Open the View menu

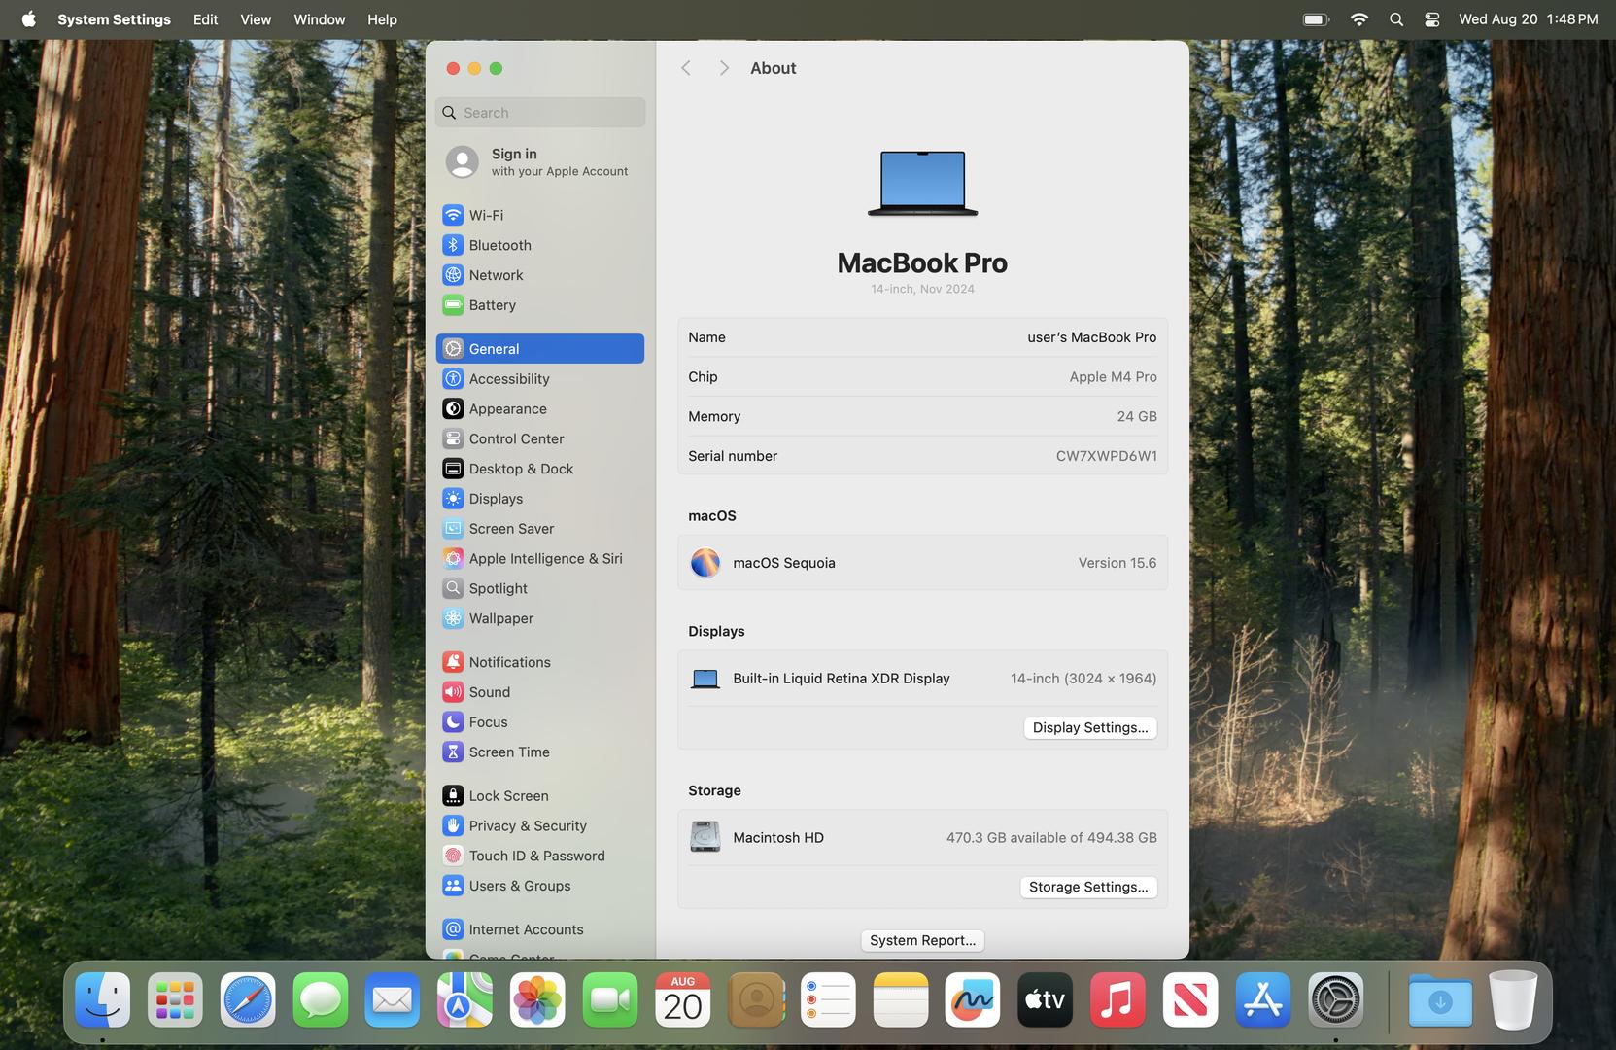coord(256,19)
